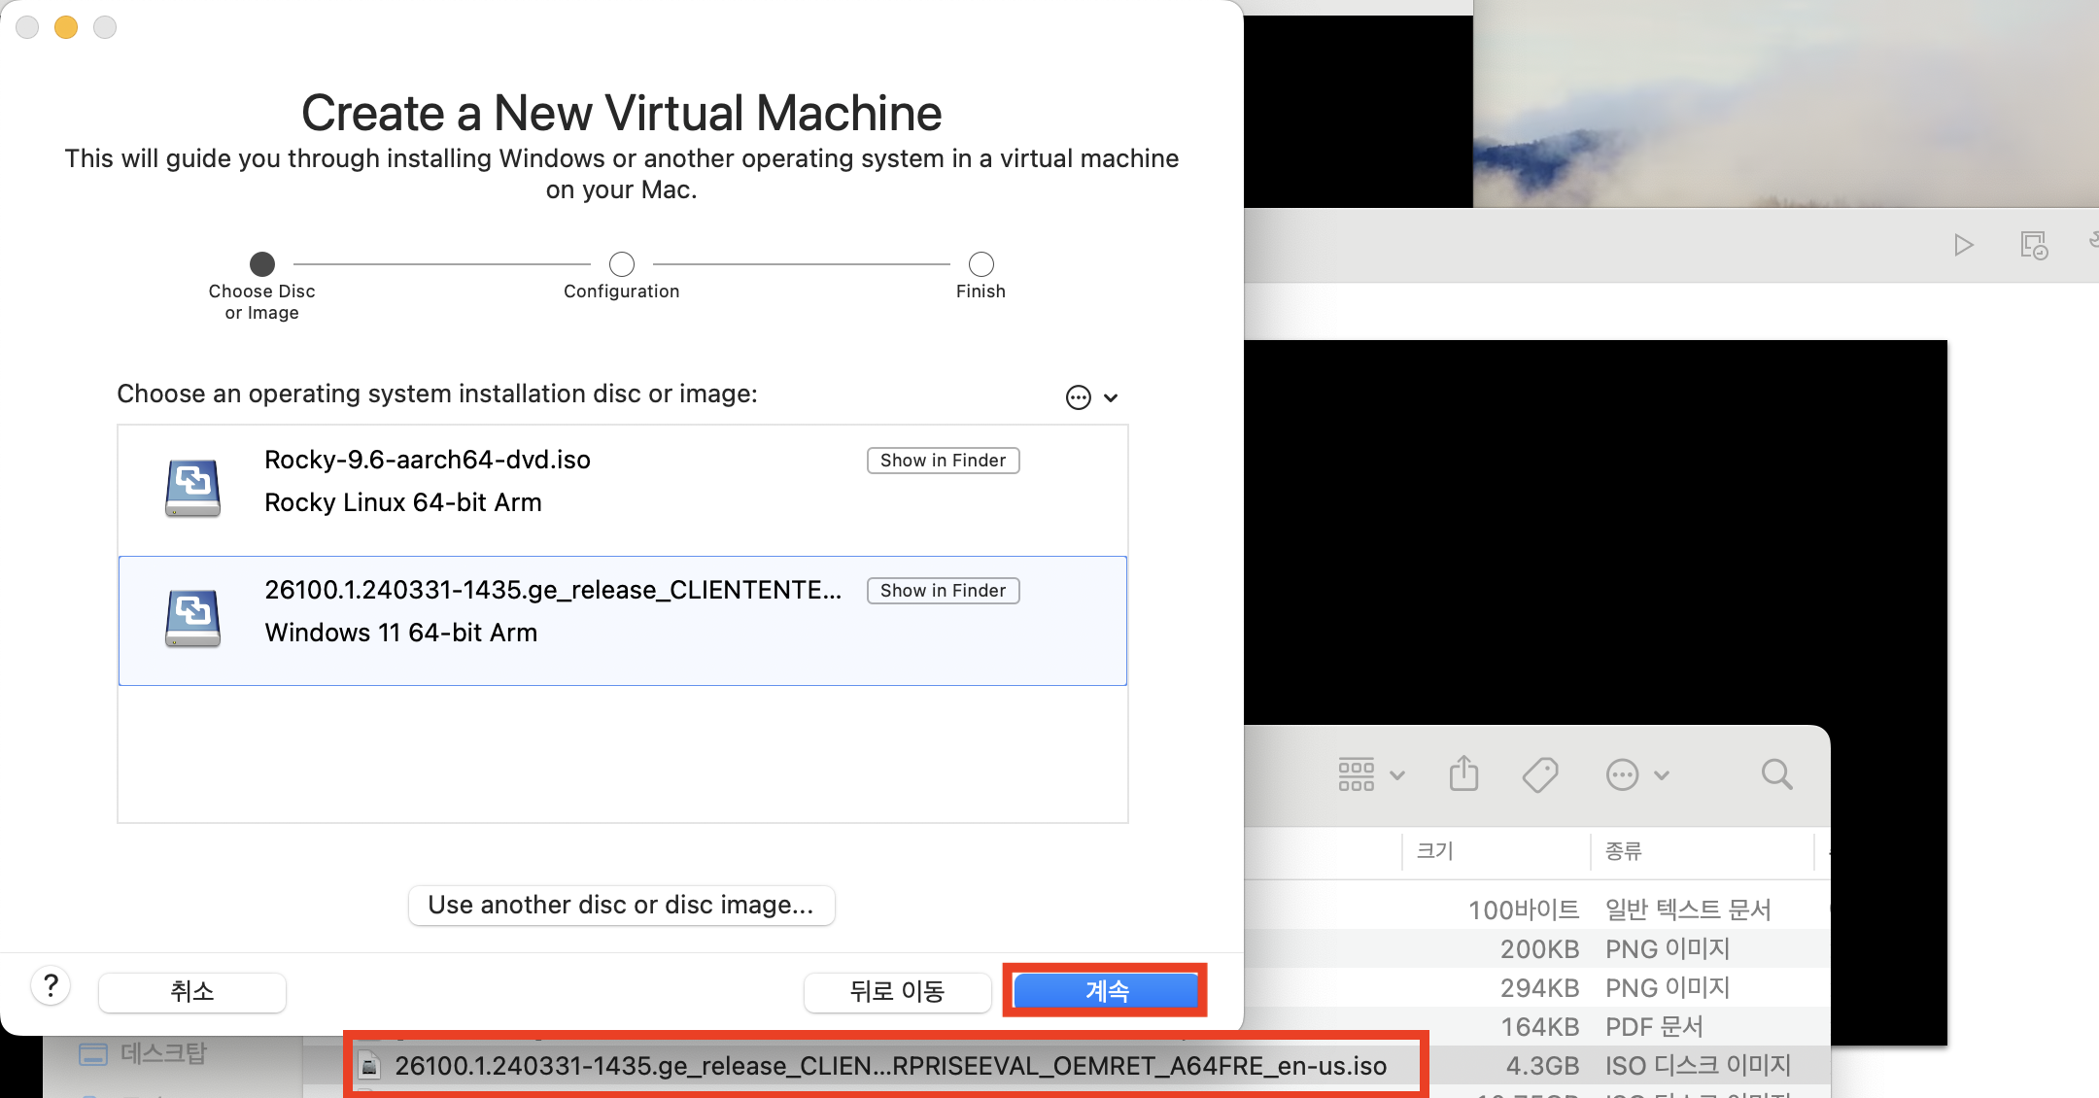
Task: Click the Finder tag icon
Action: tap(1539, 774)
